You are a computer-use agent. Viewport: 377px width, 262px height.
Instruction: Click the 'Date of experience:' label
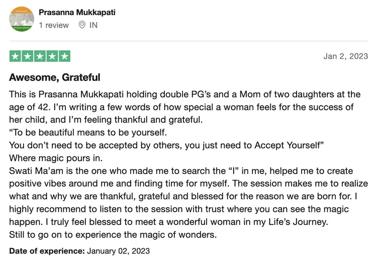pos(47,250)
